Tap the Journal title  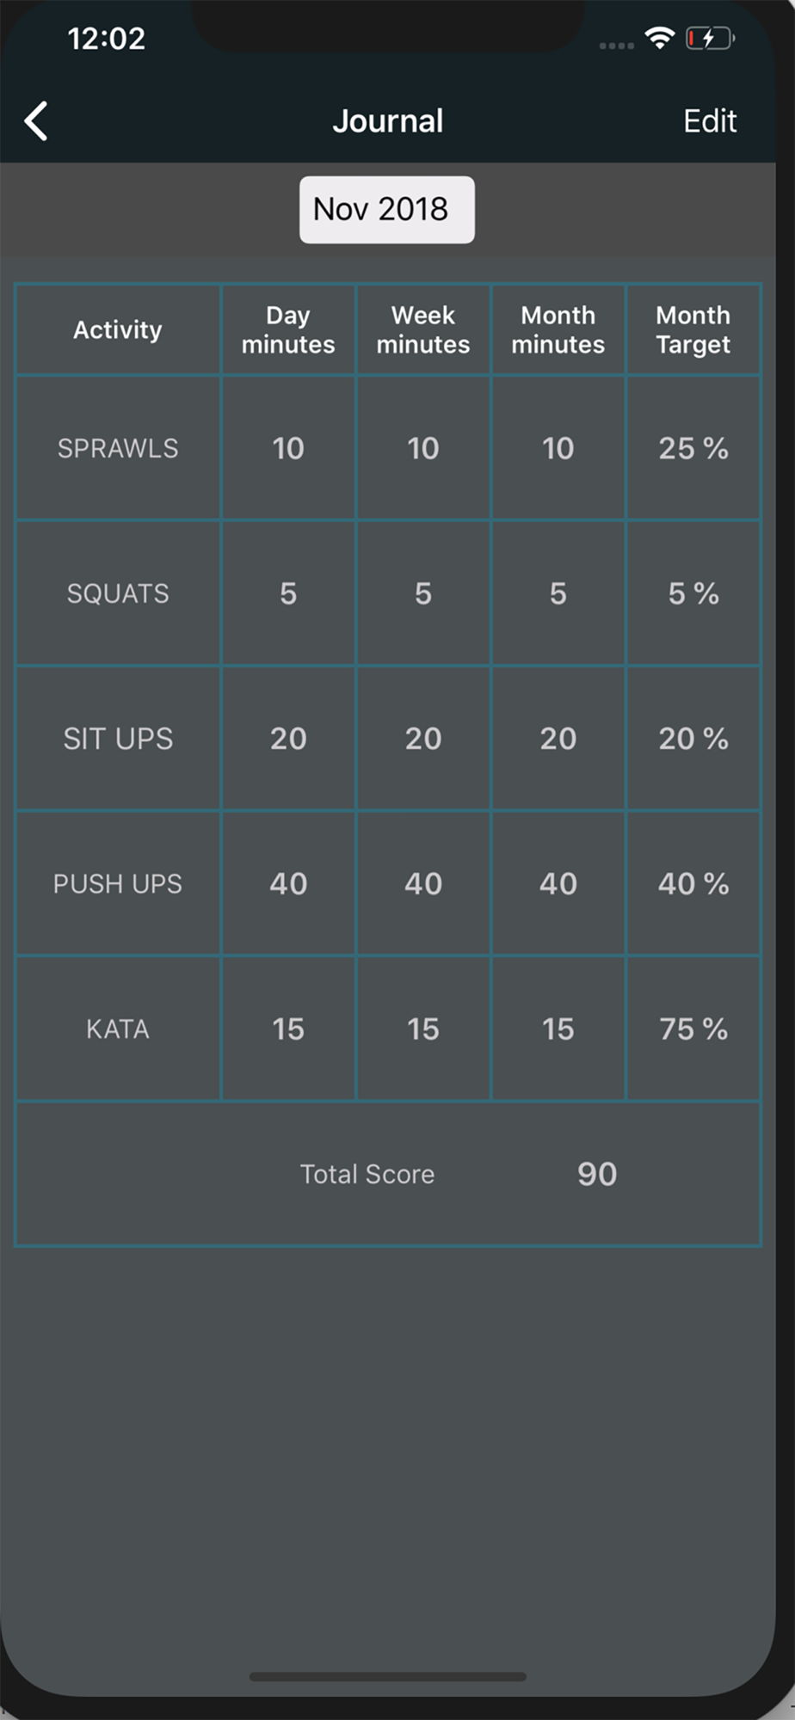click(x=388, y=121)
